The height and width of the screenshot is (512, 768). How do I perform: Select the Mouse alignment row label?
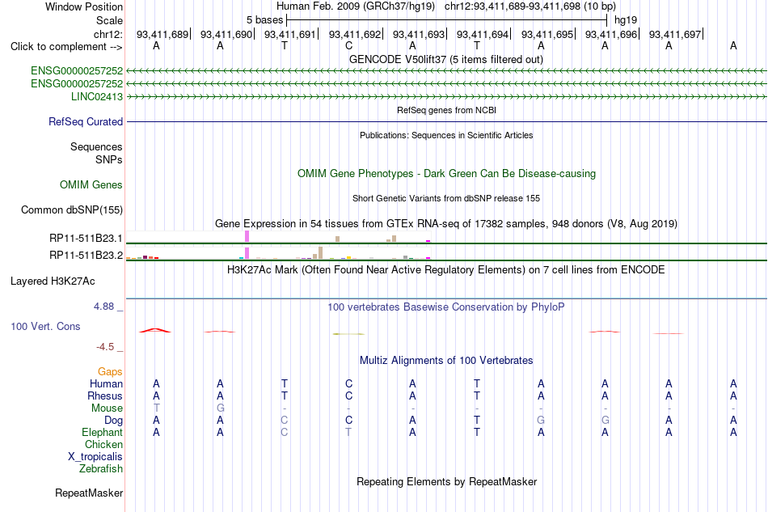point(107,408)
